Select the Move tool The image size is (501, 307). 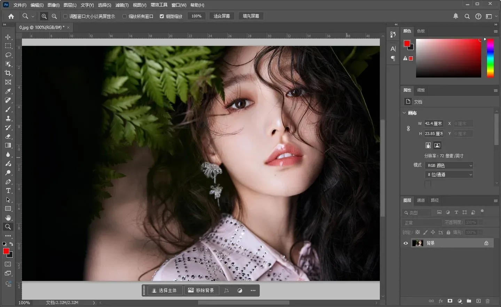pyautogui.click(x=8, y=37)
